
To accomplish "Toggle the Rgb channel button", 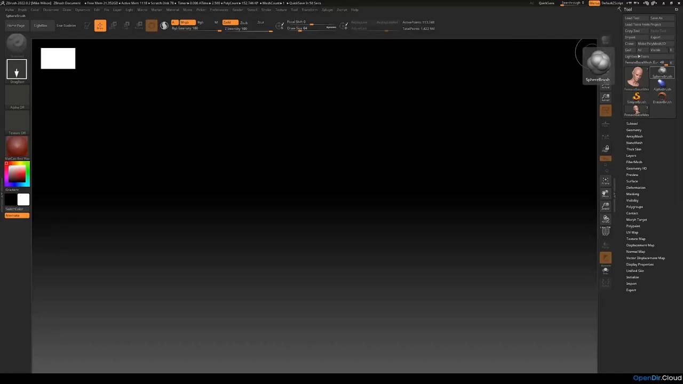I will pyautogui.click(x=200, y=22).
